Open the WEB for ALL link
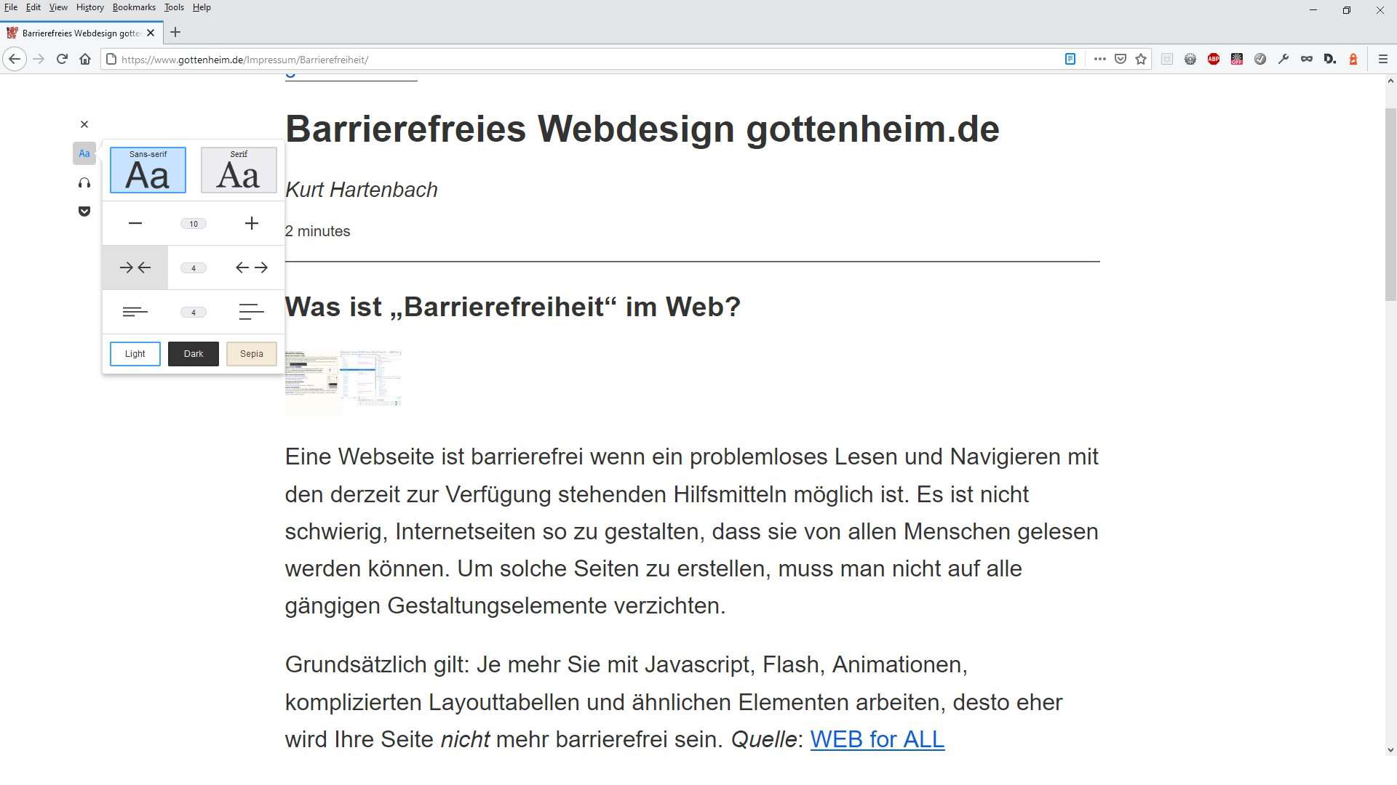 tap(877, 739)
